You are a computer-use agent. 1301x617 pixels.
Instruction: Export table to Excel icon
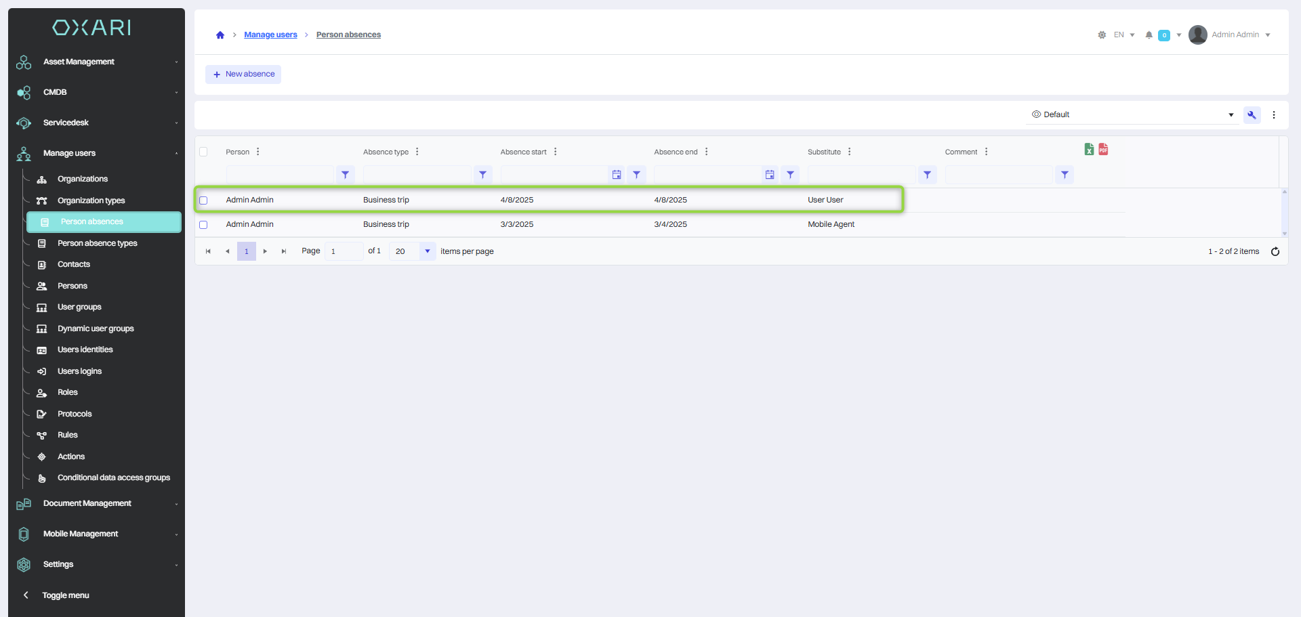1088,150
